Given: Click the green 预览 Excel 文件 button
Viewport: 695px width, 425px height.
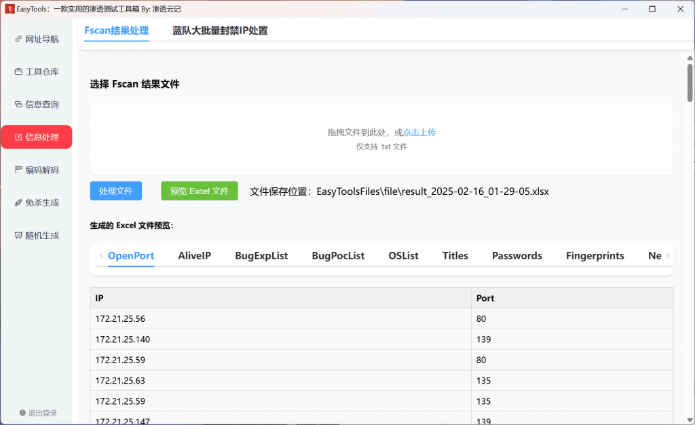Looking at the screenshot, I should (200, 191).
